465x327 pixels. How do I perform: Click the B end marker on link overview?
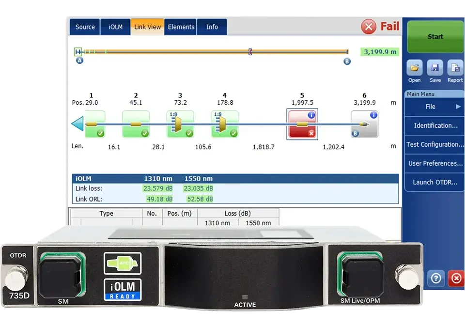coord(347,62)
